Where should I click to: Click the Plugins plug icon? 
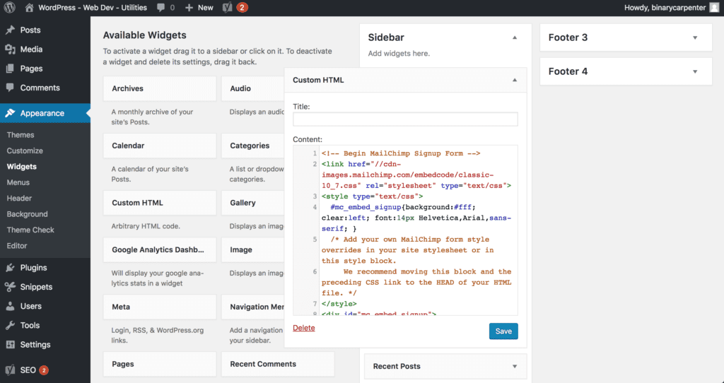[x=10, y=268]
